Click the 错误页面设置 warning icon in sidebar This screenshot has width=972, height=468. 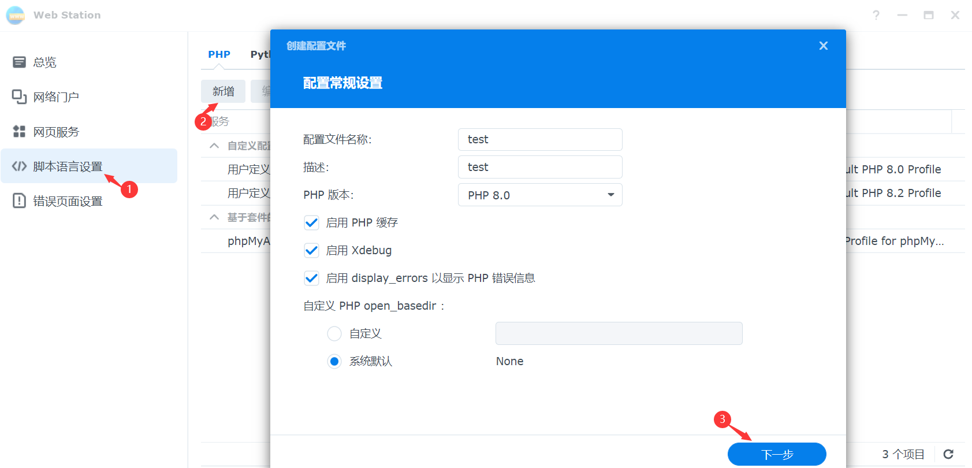(x=19, y=201)
